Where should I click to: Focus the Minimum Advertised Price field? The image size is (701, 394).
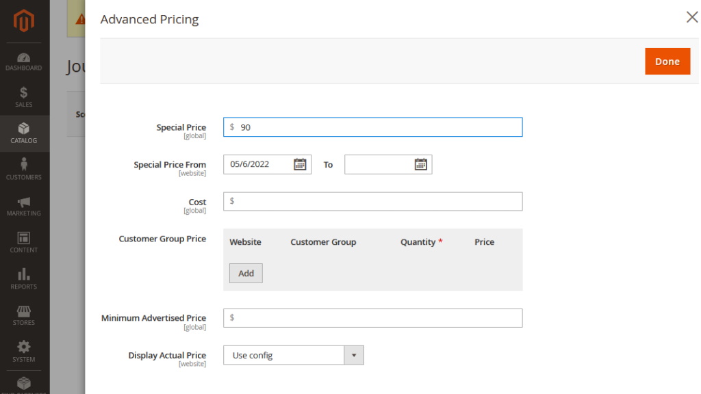(x=372, y=318)
